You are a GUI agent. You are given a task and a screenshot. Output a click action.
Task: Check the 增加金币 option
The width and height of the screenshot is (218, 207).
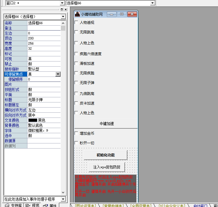76,133
